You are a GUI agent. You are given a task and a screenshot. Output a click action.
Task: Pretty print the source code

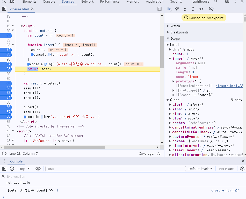point(4,153)
